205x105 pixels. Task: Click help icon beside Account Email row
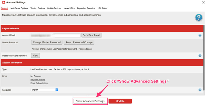pyautogui.click(x=200, y=35)
